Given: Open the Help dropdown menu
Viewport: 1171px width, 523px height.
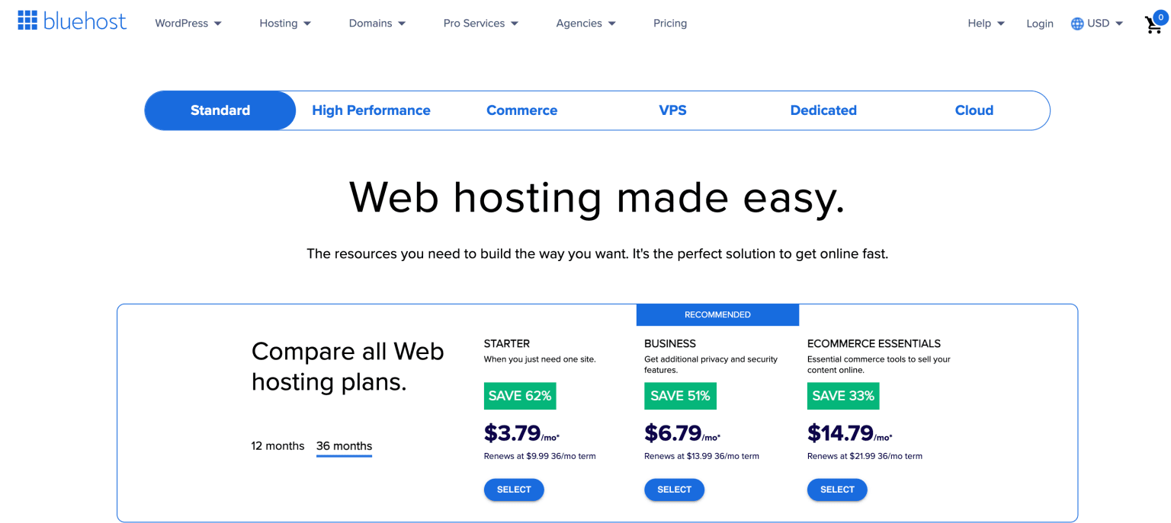Looking at the screenshot, I should (986, 24).
